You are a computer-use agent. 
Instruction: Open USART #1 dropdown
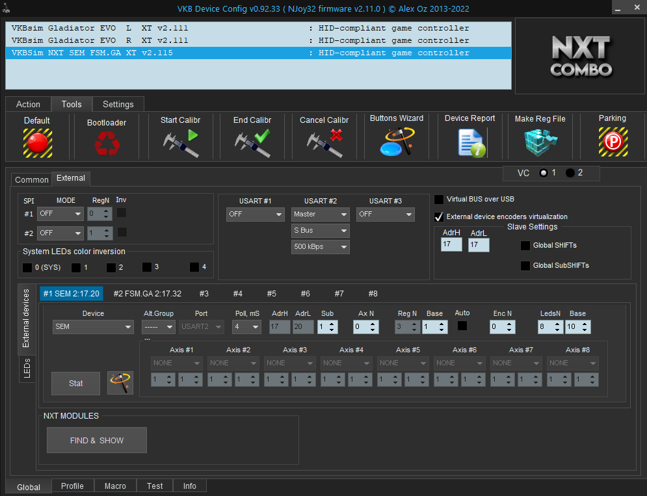click(x=255, y=214)
